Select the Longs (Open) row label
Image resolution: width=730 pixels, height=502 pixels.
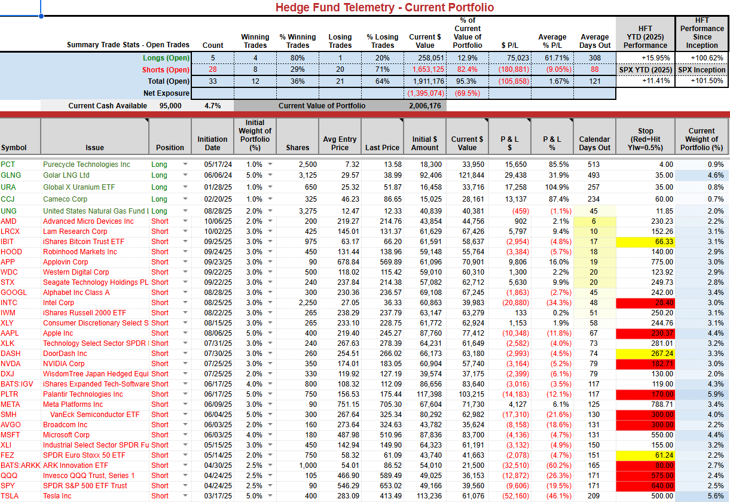click(166, 58)
